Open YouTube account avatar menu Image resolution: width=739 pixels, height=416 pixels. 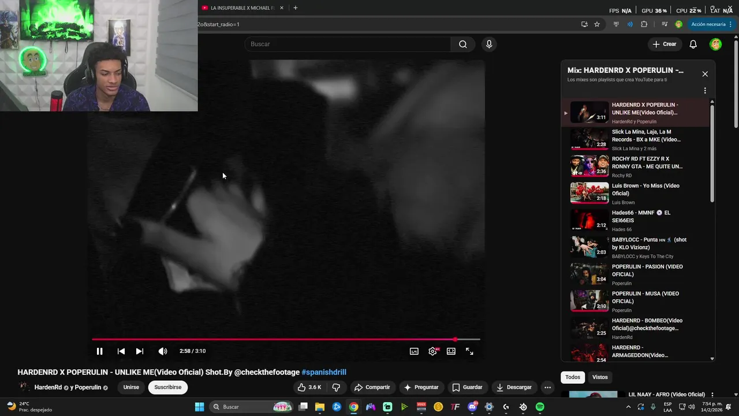pos(715,44)
